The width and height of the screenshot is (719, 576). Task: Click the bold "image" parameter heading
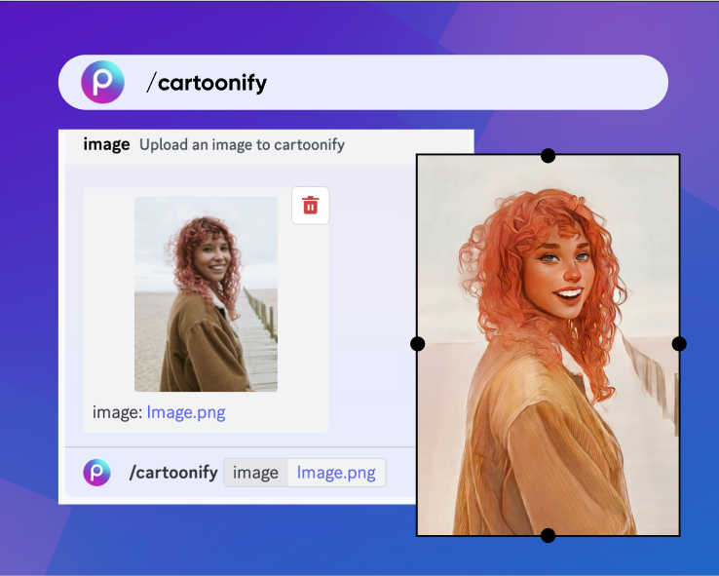tap(106, 144)
